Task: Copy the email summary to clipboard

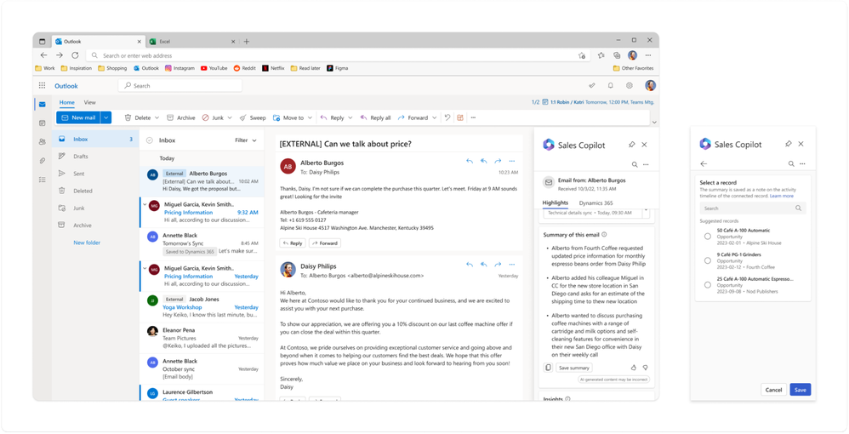Action: pyautogui.click(x=548, y=368)
